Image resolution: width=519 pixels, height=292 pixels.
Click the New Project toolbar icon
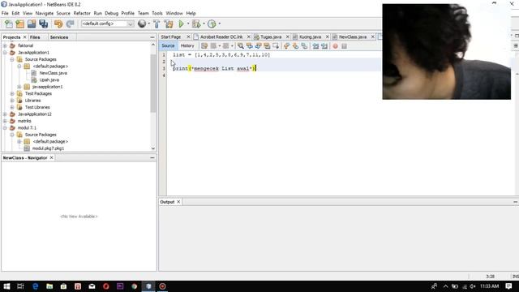(19, 24)
